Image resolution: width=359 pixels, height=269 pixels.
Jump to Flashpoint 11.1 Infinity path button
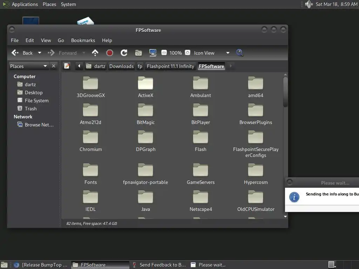point(170,66)
